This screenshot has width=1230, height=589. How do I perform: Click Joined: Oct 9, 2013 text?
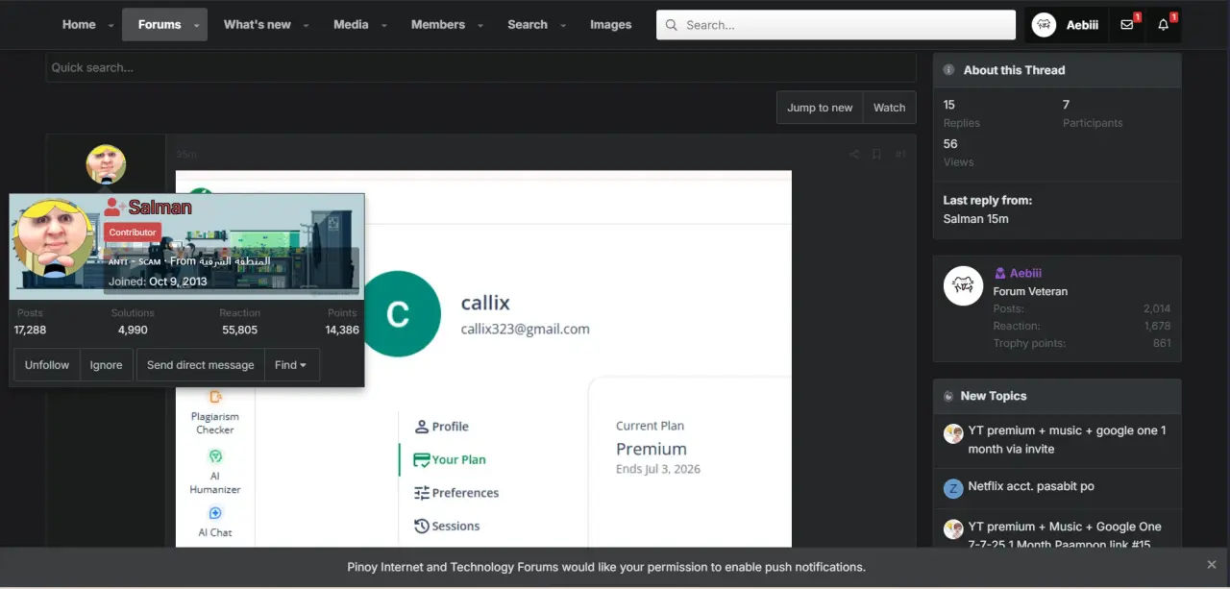pos(158,282)
